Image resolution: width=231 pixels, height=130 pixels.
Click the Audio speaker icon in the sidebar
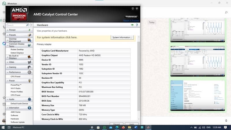[29, 99]
